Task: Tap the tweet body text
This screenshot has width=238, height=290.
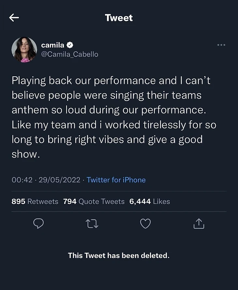Action: point(111,117)
